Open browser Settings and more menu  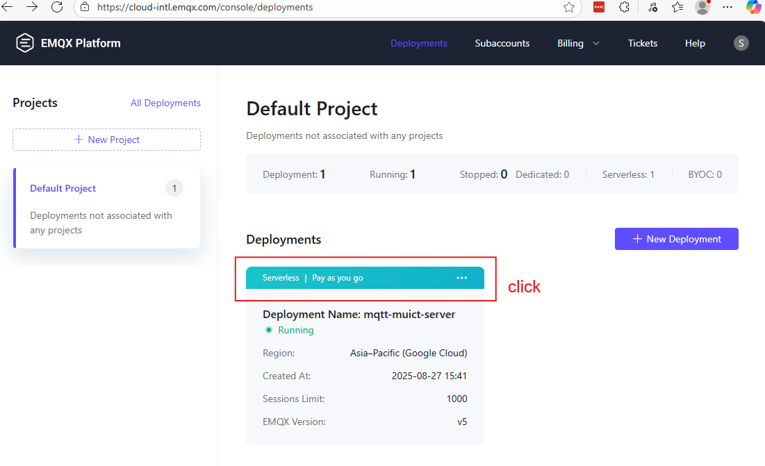pyautogui.click(x=727, y=8)
